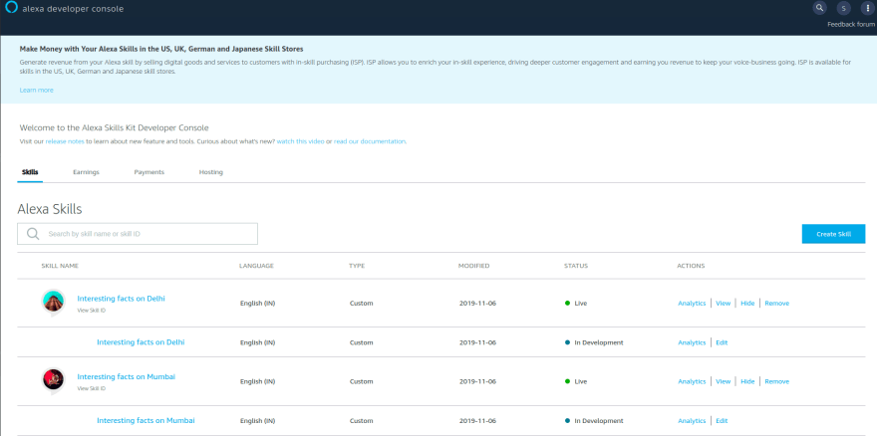The image size is (877, 436).
Task: Click Learn more in the banner
Action: (36, 90)
